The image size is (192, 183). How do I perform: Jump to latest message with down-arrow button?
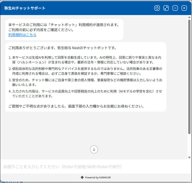coord(94,149)
